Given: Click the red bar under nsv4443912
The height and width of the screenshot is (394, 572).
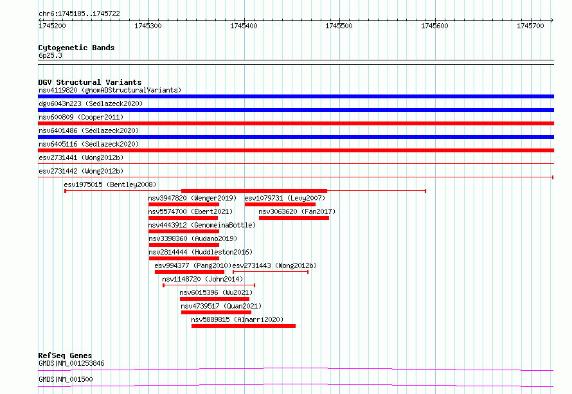Looking at the screenshot, I should (184, 231).
